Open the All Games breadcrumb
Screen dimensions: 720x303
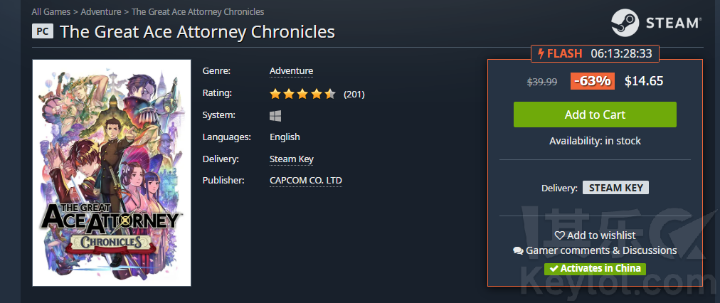pos(51,11)
